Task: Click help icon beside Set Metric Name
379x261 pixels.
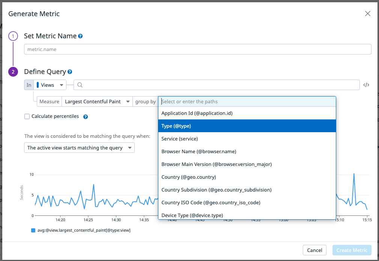Action: point(80,36)
